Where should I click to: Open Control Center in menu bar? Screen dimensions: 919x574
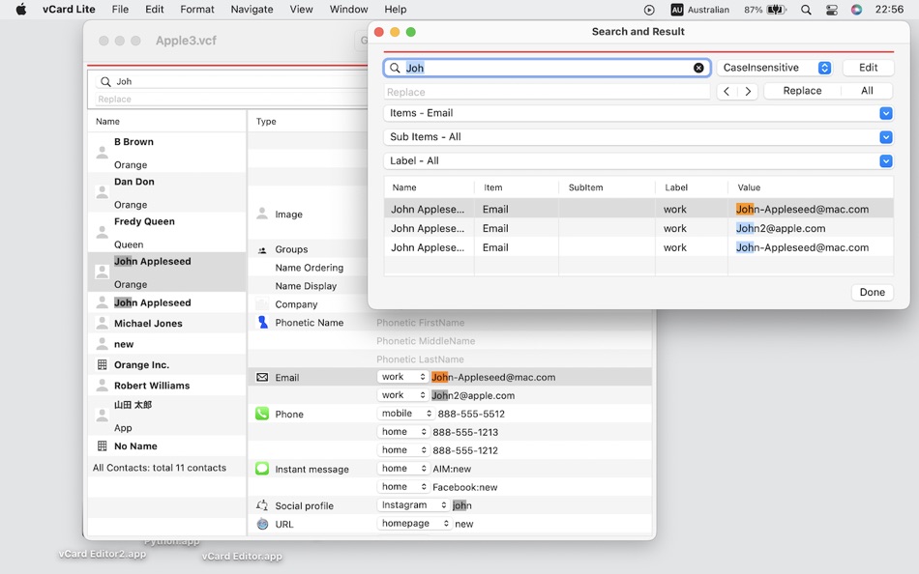pos(832,10)
